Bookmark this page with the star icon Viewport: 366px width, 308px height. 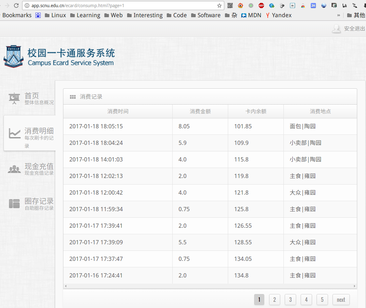tap(219, 6)
